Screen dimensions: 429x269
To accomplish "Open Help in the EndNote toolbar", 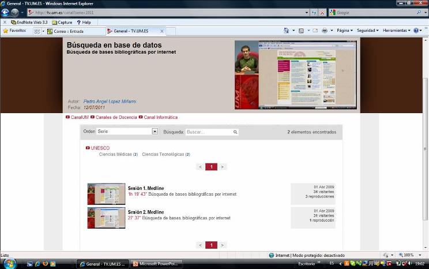I will pyautogui.click(x=84, y=22).
